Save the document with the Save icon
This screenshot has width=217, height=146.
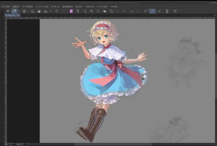pyautogui.click(x=46, y=11)
